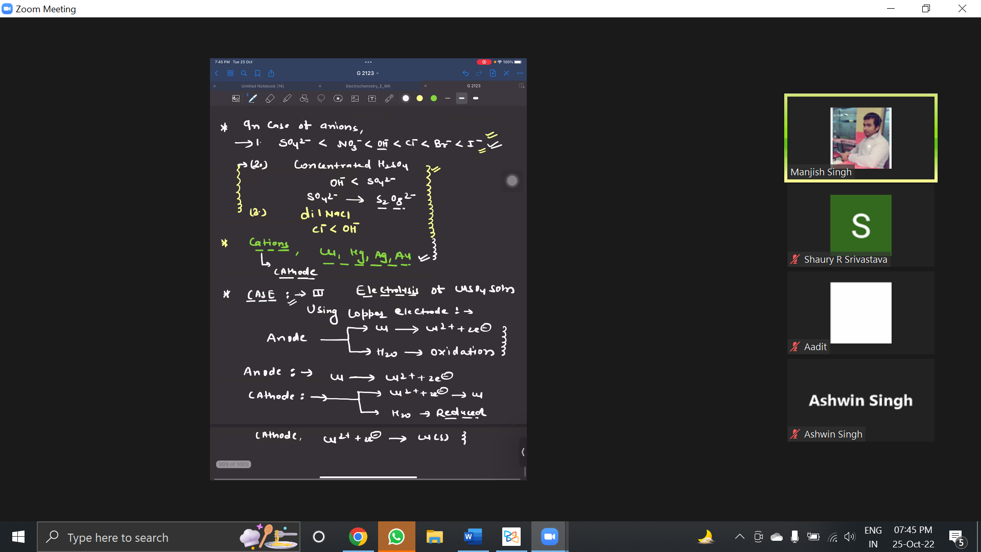981x552 pixels.
Task: Click the three dots at top center of notes app
Action: [368, 62]
